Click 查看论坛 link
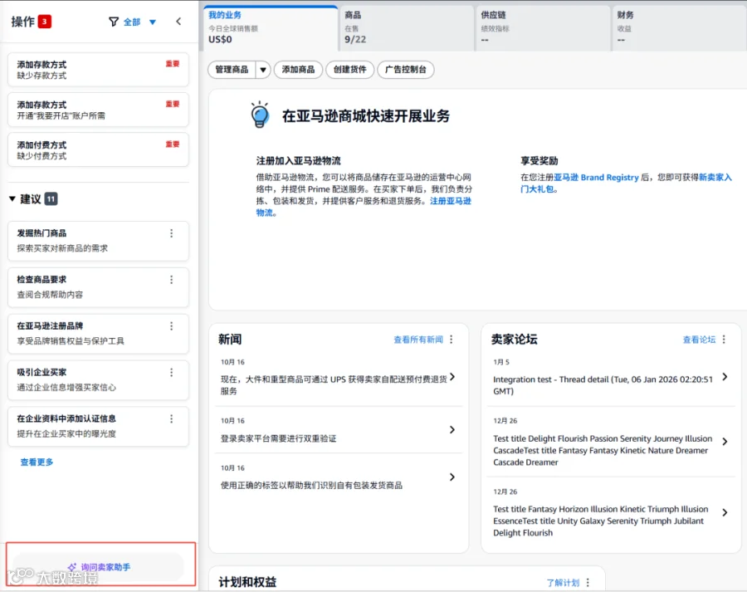The height and width of the screenshot is (592, 747). coord(699,340)
